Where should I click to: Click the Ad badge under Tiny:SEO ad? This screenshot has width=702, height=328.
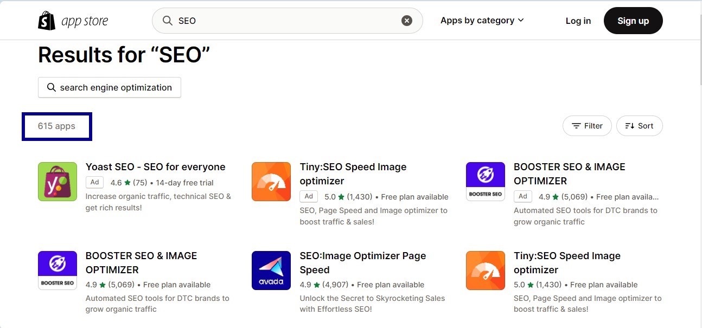[309, 196]
